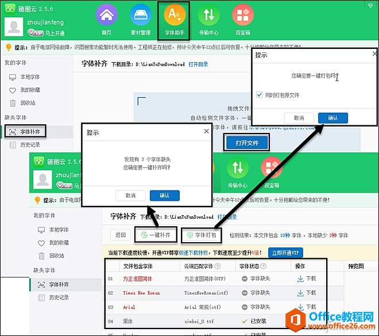The image size is (379, 336).
Task: Close the 一键打包 prompt dialog
Action: (x=374, y=54)
